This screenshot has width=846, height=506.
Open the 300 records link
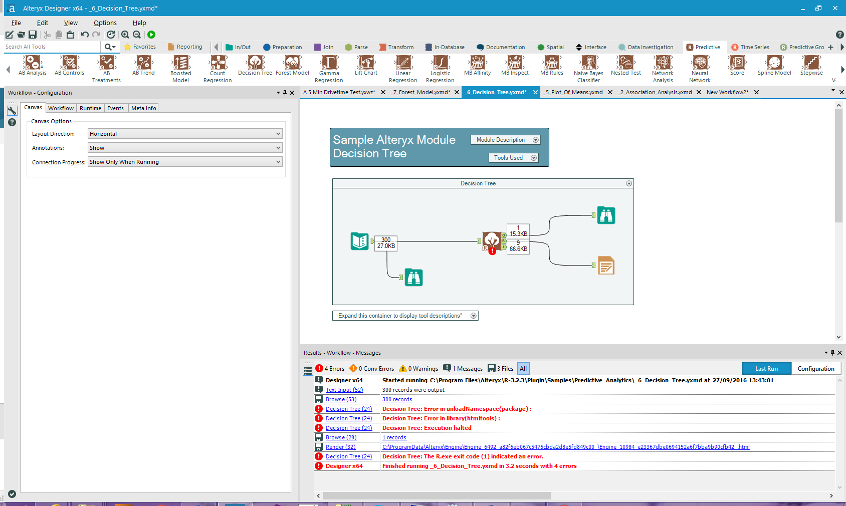(x=397, y=399)
